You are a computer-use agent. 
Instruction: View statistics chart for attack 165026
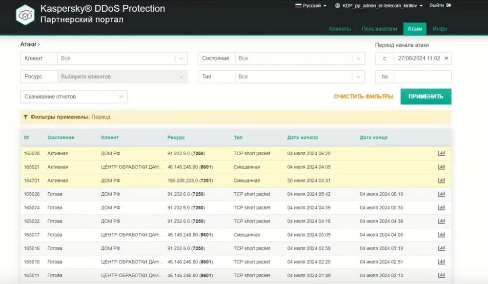click(x=441, y=194)
